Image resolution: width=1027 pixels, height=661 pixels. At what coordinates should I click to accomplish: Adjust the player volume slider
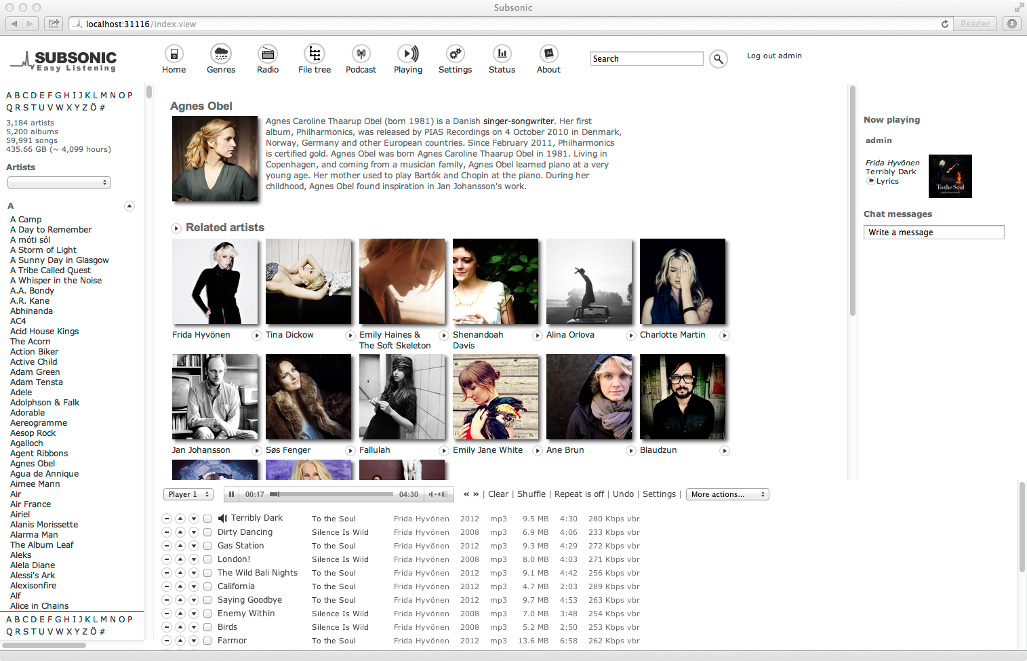(440, 494)
